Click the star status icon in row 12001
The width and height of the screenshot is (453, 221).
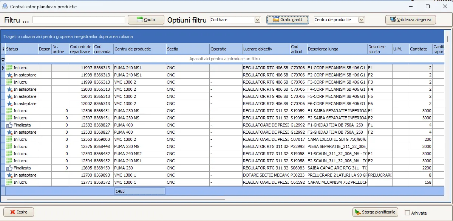click(x=9, y=96)
